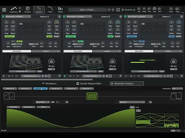This screenshot has height=138, width=185.
Task: Select Source B Unison tab
Action: [x=107, y=51]
